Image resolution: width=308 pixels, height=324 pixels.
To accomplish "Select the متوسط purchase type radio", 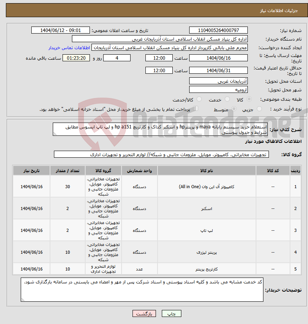I will (234, 109).
